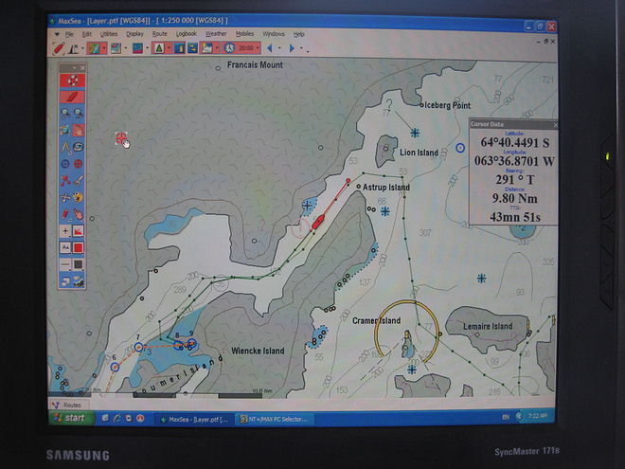Select the red circle mark tool
The height and width of the screenshot is (469, 625).
pyautogui.click(x=79, y=164)
